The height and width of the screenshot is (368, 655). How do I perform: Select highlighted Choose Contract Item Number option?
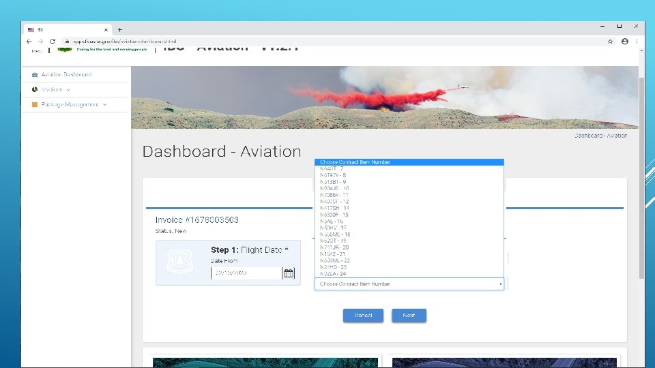409,162
